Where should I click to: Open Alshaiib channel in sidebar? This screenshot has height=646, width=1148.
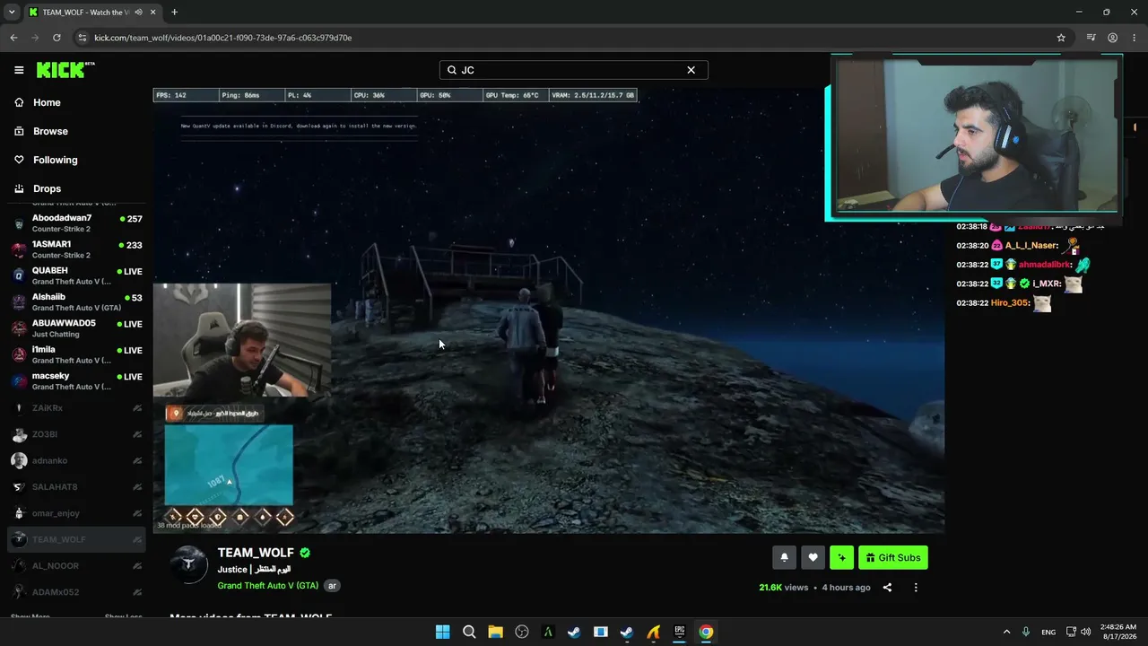click(x=76, y=302)
